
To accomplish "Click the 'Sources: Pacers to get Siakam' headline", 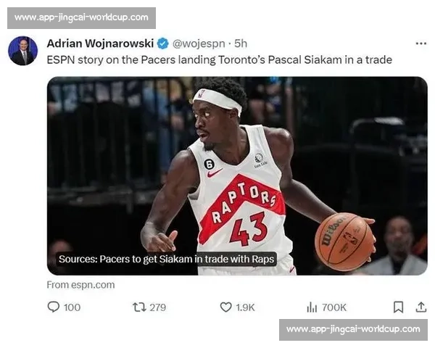I will 167,259.
